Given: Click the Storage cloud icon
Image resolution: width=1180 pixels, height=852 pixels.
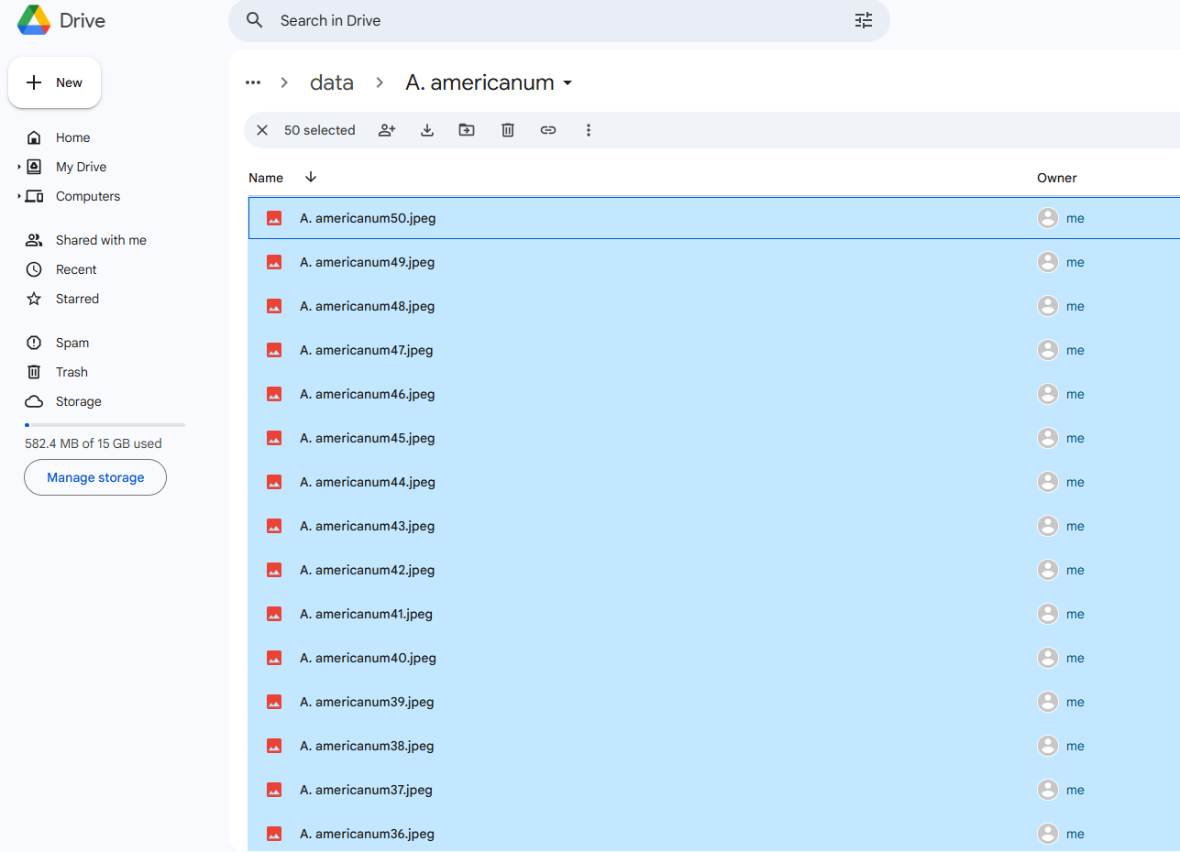Looking at the screenshot, I should [34, 401].
